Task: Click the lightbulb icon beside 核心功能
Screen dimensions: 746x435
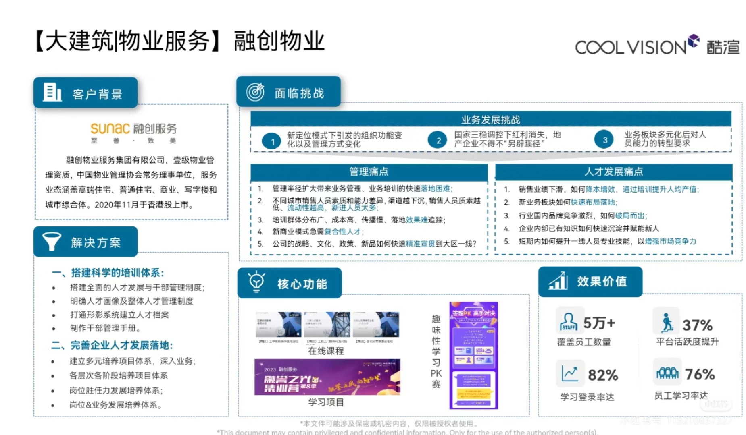Action: coord(256,283)
